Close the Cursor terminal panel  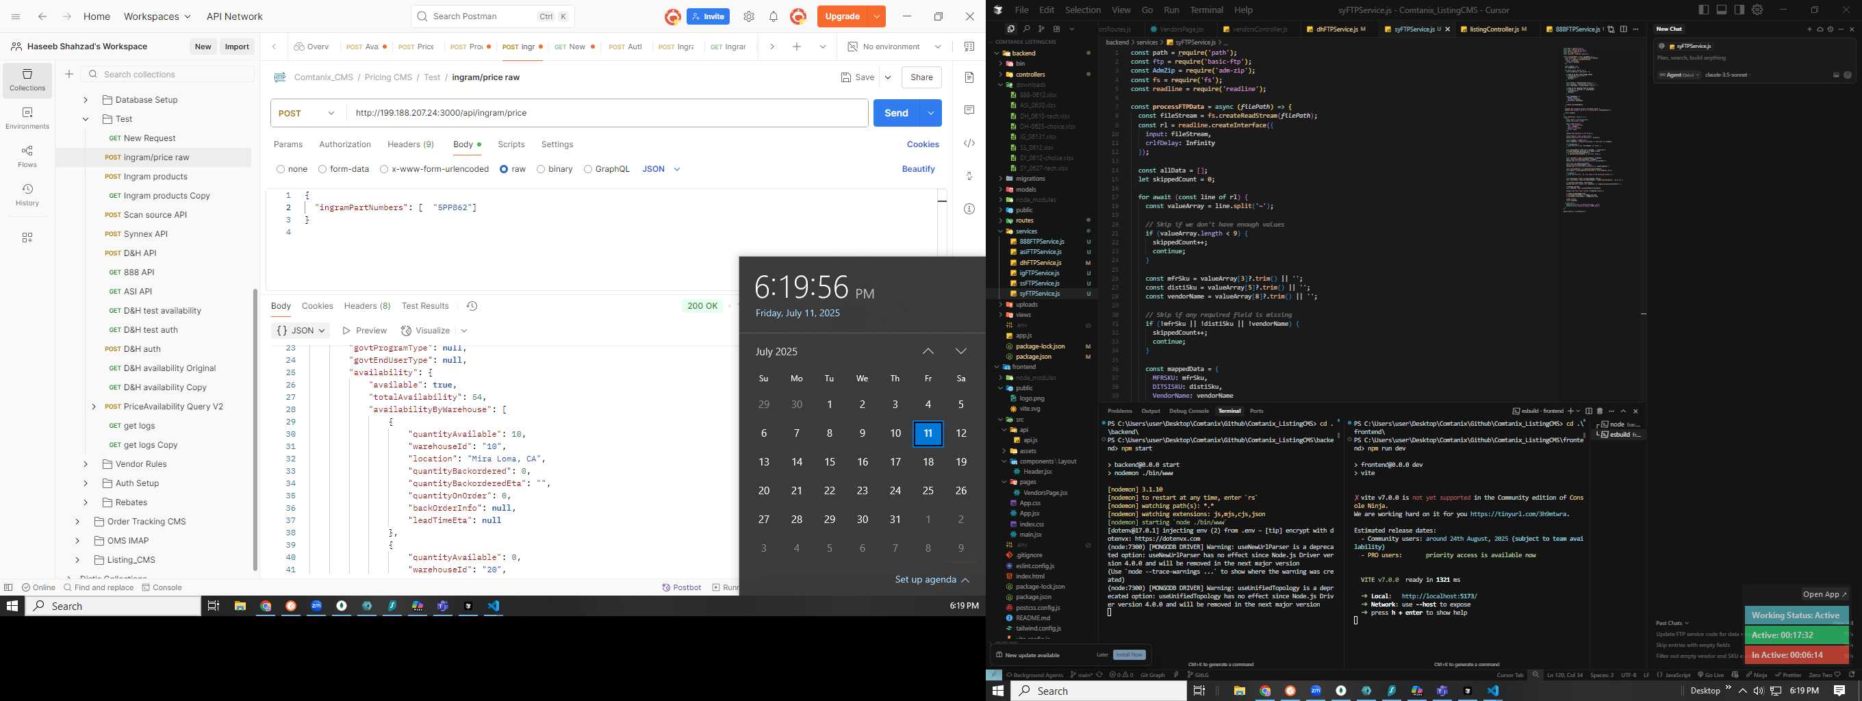pos(1636,411)
